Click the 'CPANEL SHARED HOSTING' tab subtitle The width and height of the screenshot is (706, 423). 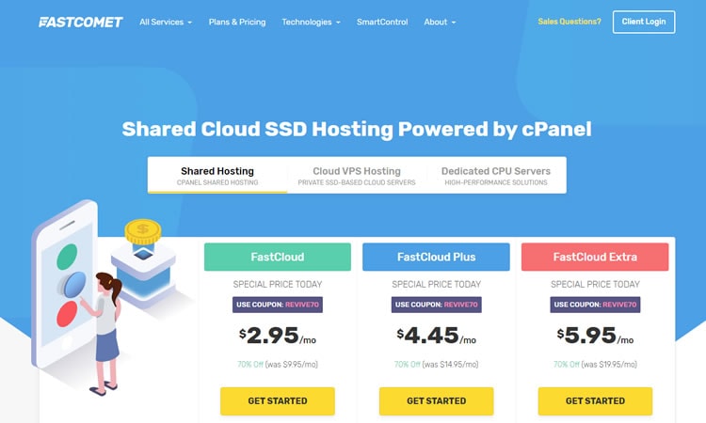pos(217,182)
